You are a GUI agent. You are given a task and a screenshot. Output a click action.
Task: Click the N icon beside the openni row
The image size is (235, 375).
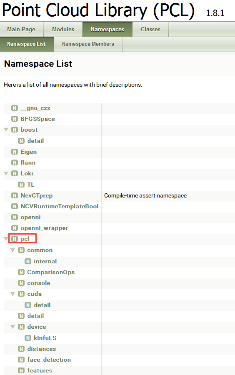[x=15, y=217]
